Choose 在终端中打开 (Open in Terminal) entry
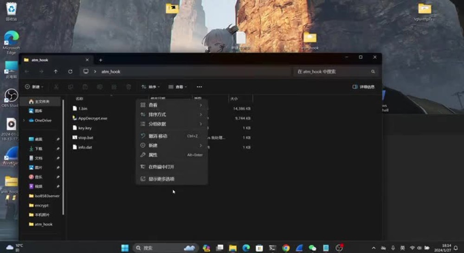 tap(172, 167)
